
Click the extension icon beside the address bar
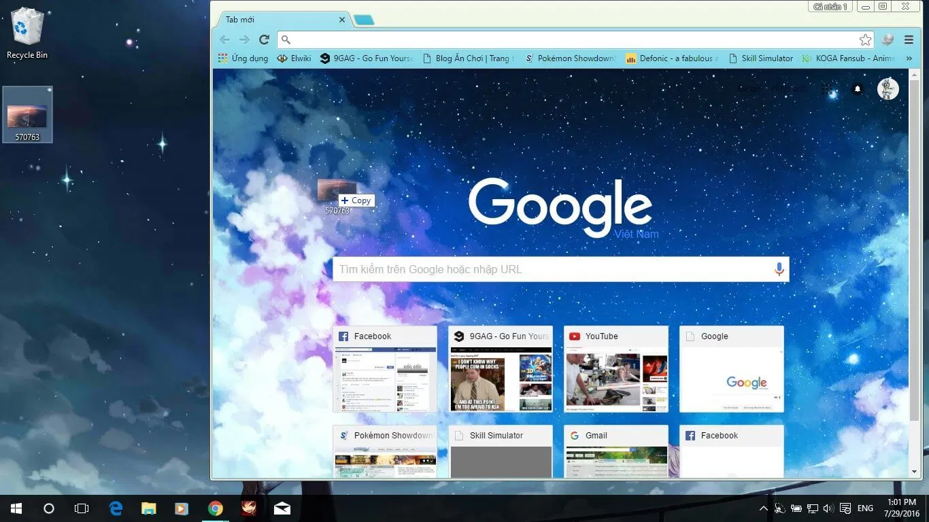[887, 40]
